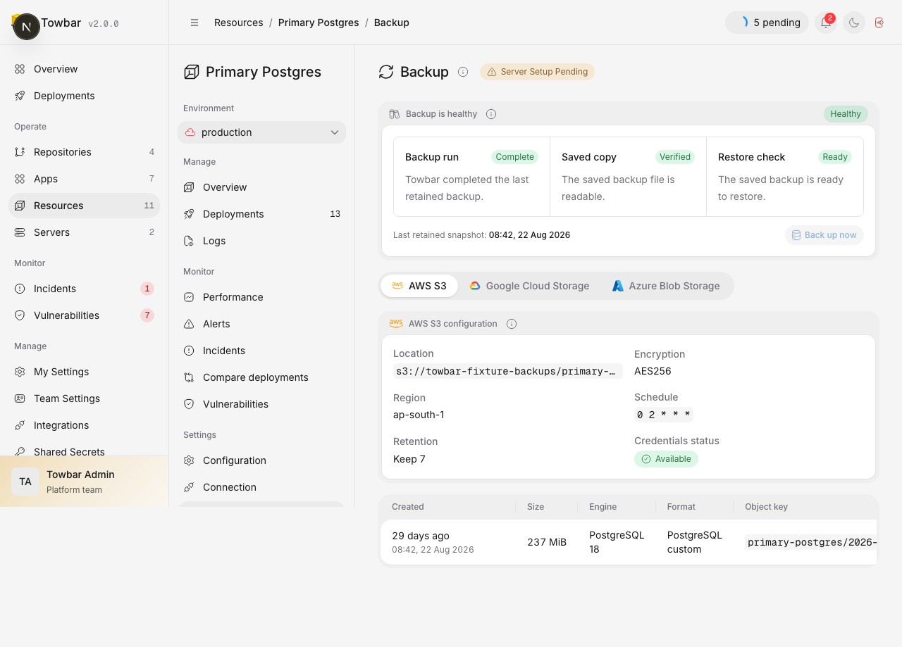
Task: Click the Created column header
Action: click(x=408, y=507)
